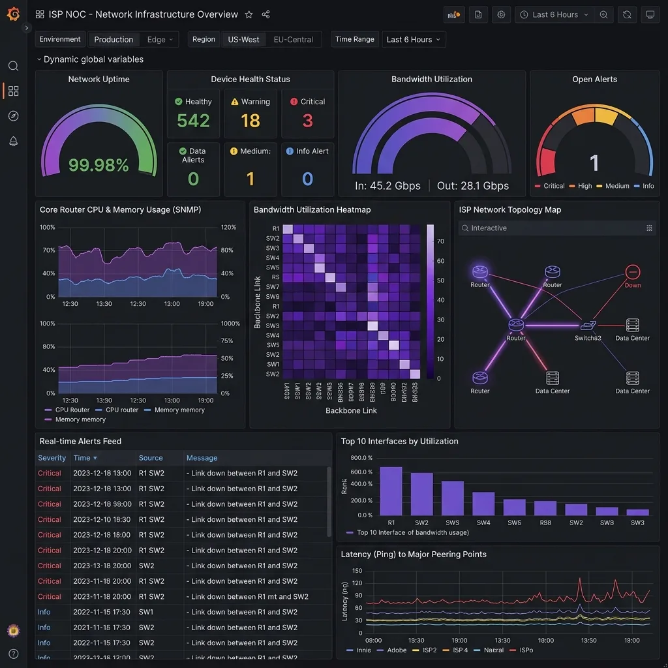
Task: Open the Last 6 Hours time picker
Action: (x=554, y=14)
